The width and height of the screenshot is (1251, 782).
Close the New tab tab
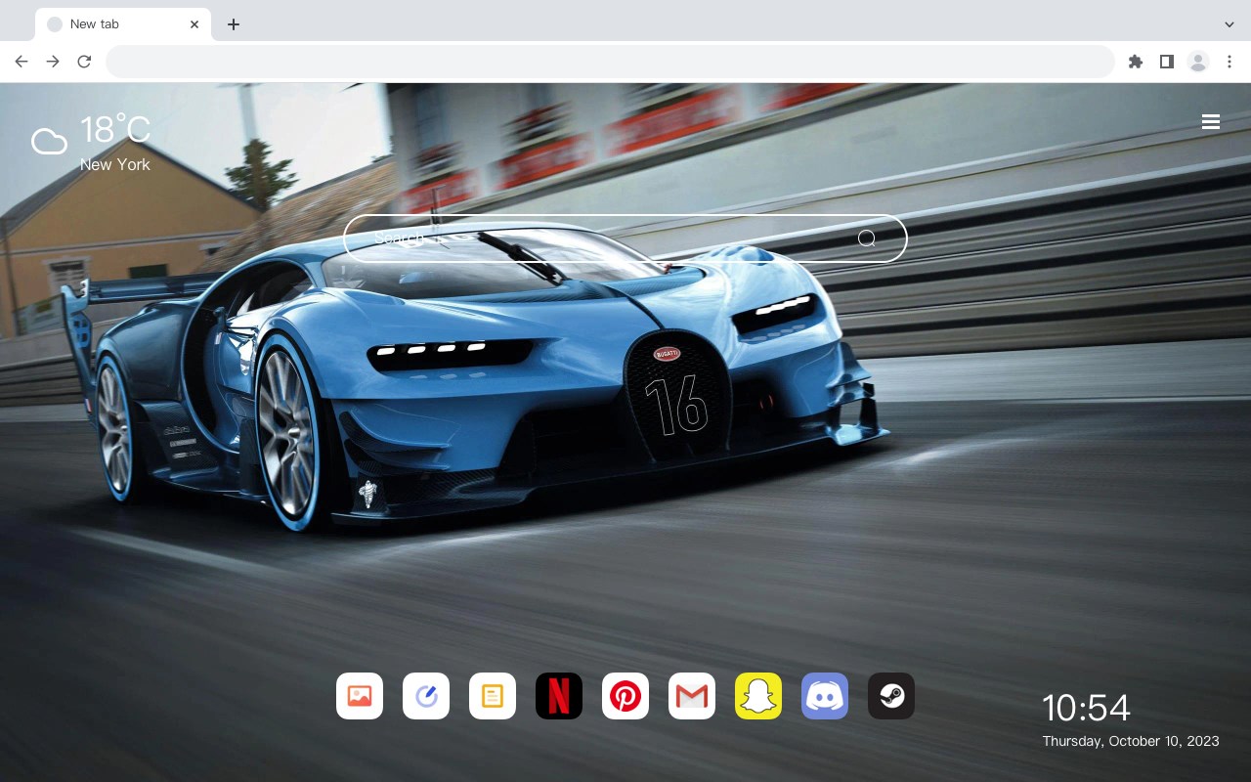(194, 24)
